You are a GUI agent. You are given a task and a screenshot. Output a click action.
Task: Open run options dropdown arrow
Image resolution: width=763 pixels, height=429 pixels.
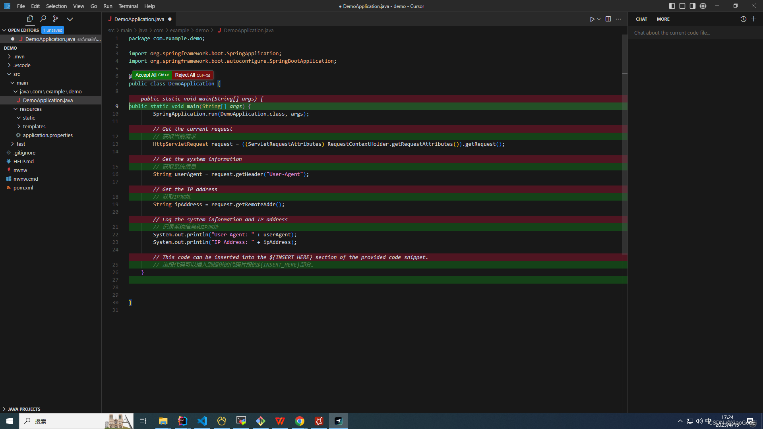coord(599,19)
